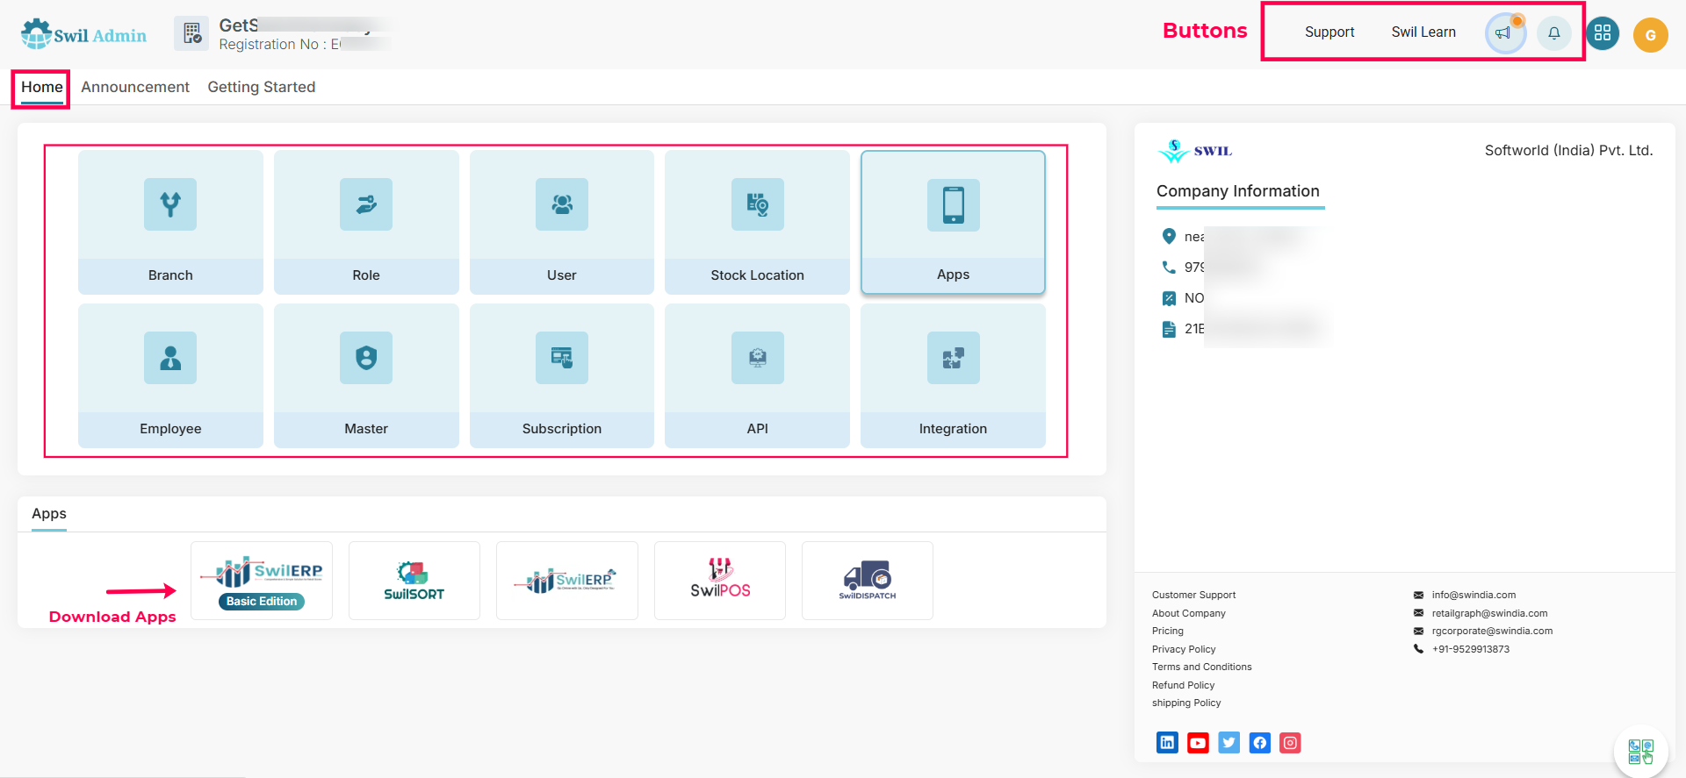The height and width of the screenshot is (778, 1686).
Task: Click the info@swindia.com email
Action: [1473, 595]
